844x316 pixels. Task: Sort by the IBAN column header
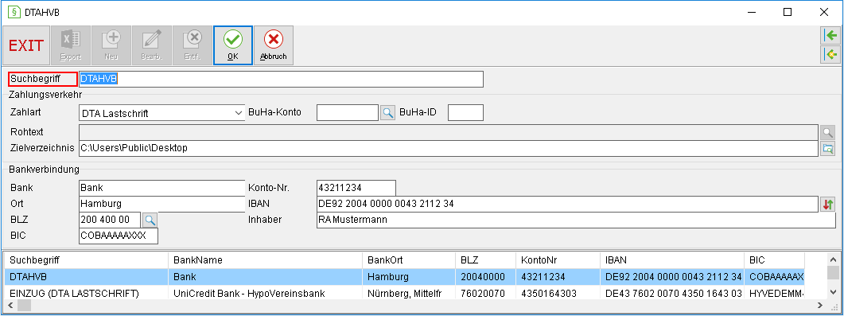673,260
